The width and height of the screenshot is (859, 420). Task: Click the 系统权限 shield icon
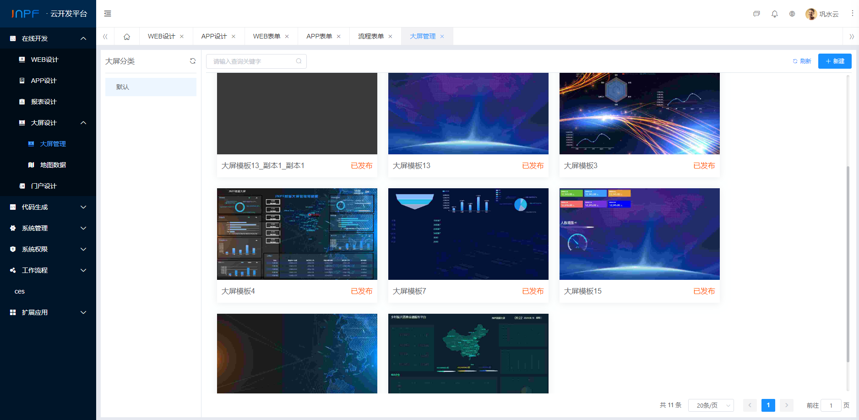tap(13, 249)
